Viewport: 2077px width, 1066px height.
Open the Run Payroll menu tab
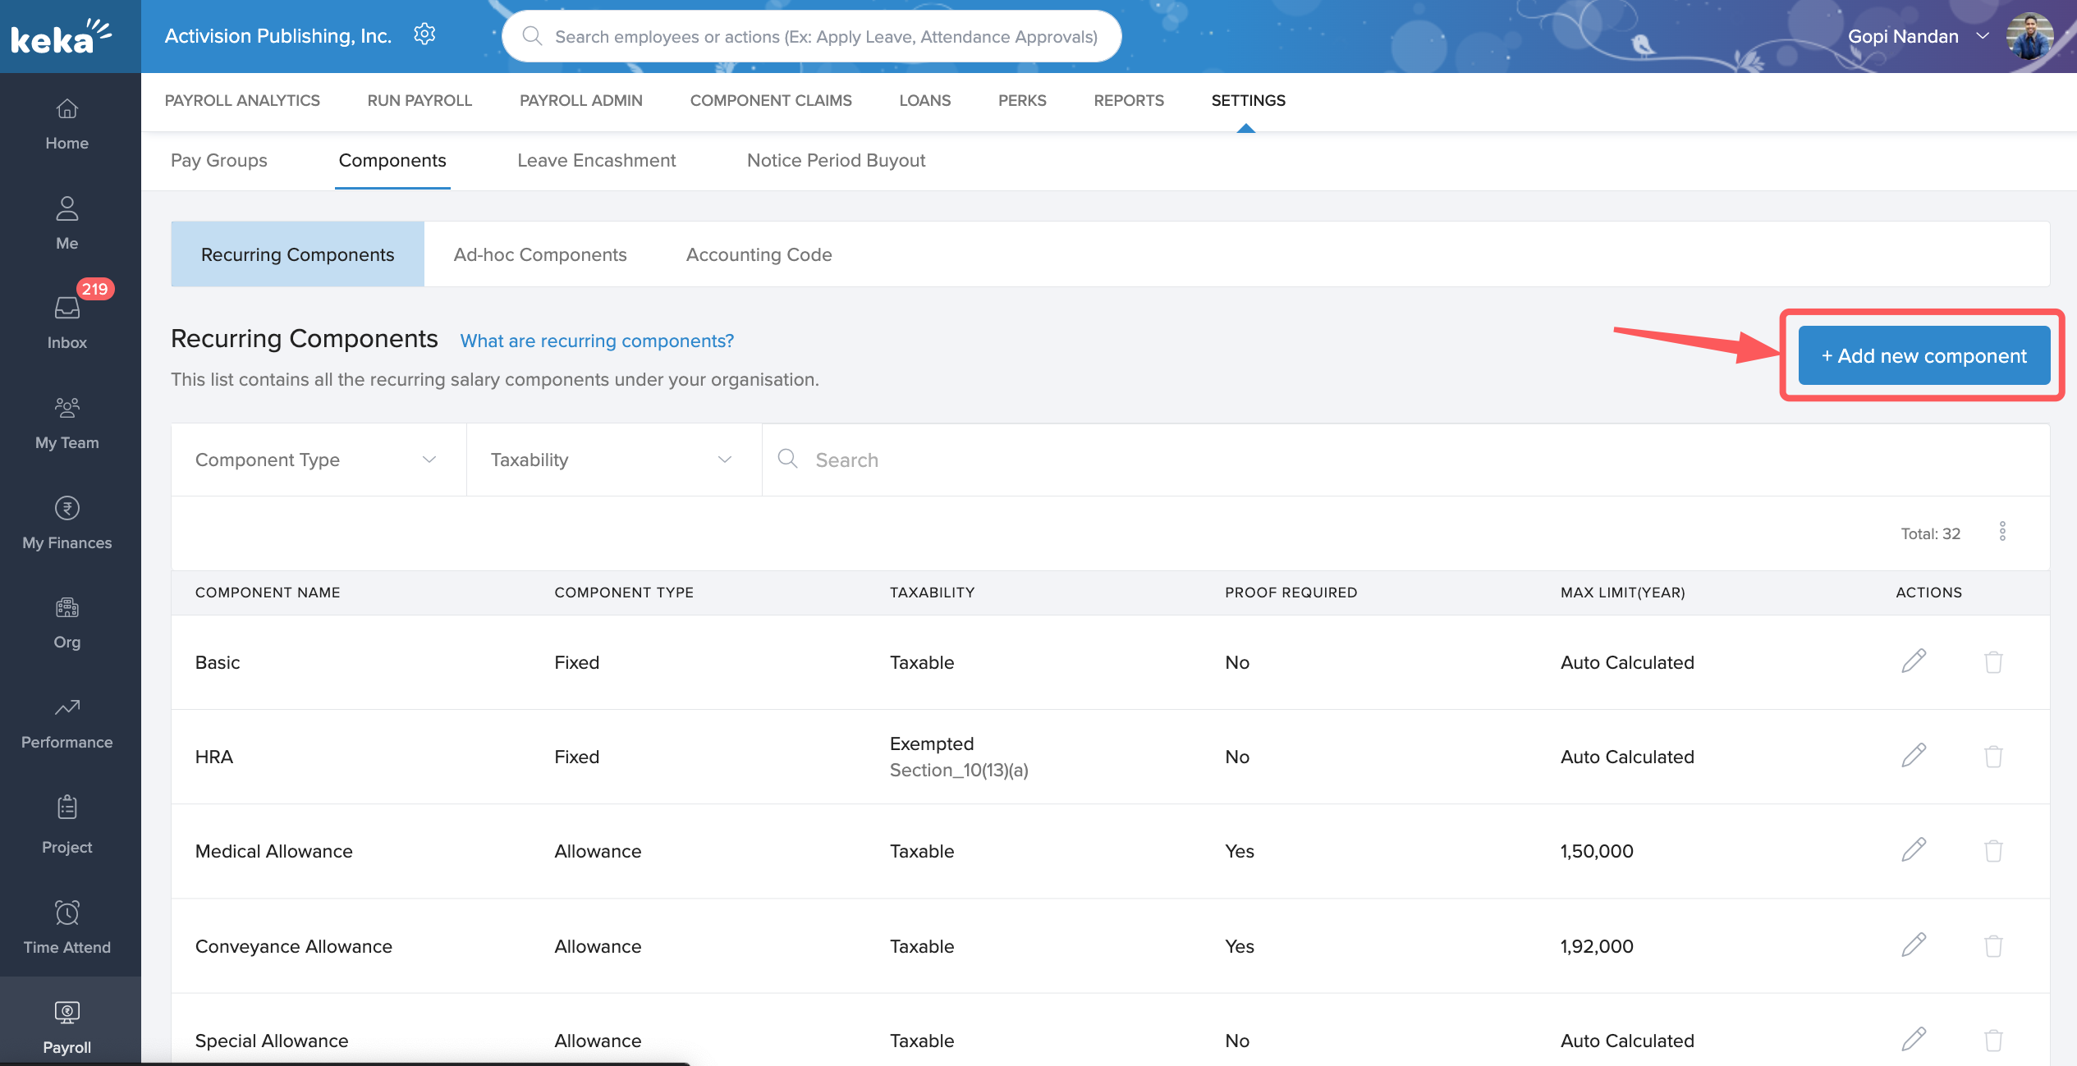click(x=420, y=100)
